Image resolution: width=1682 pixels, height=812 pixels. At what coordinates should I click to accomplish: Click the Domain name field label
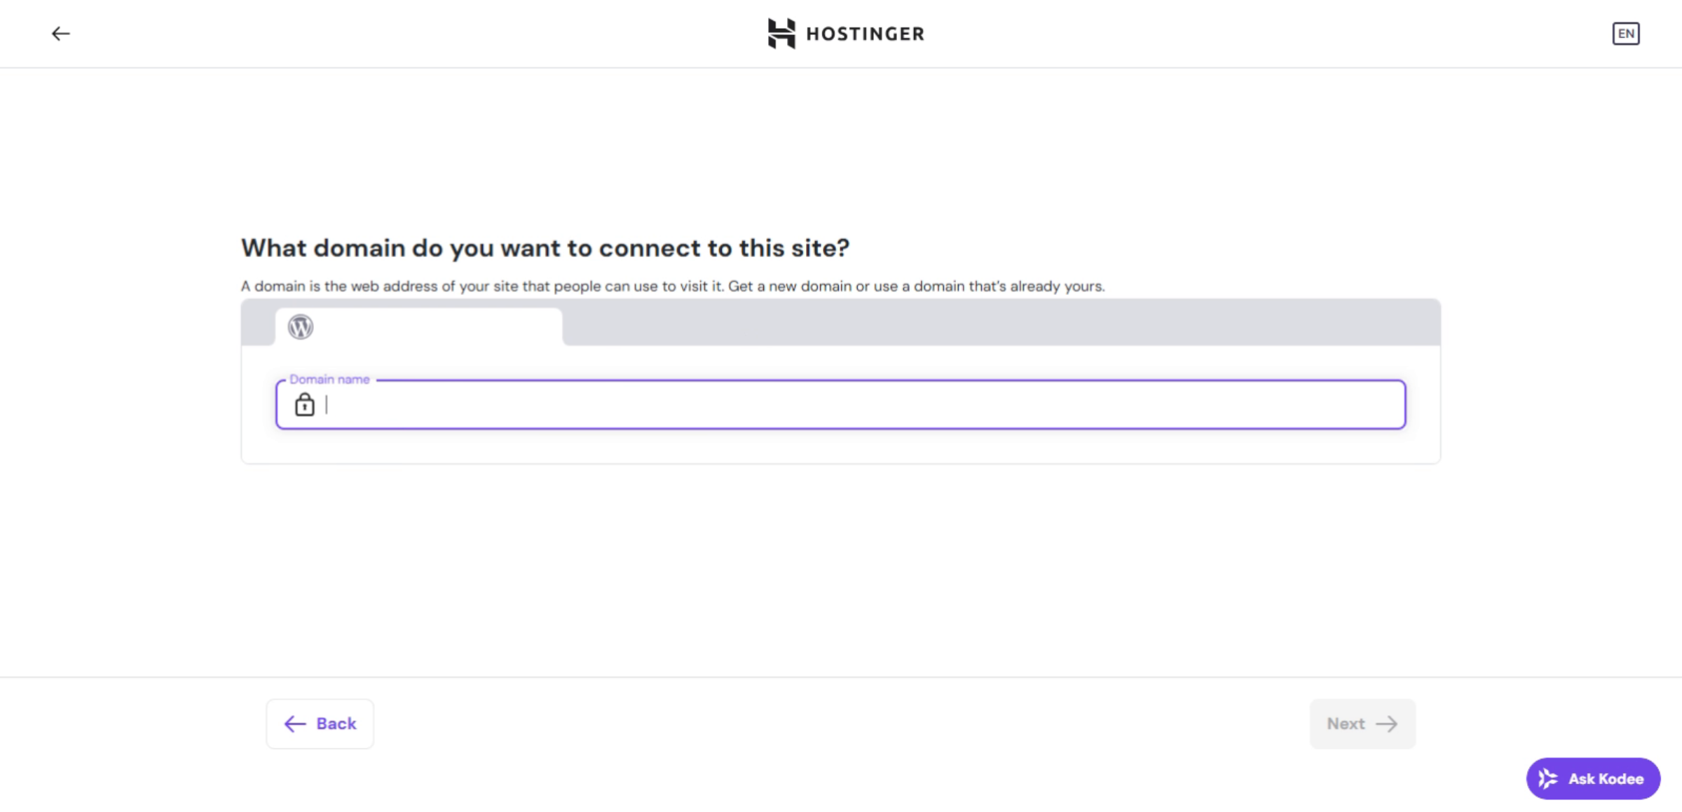[329, 379]
